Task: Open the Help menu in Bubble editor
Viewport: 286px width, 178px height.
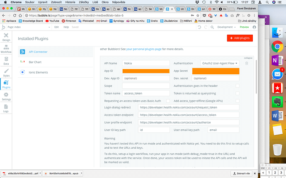Action: (x=66, y=27)
